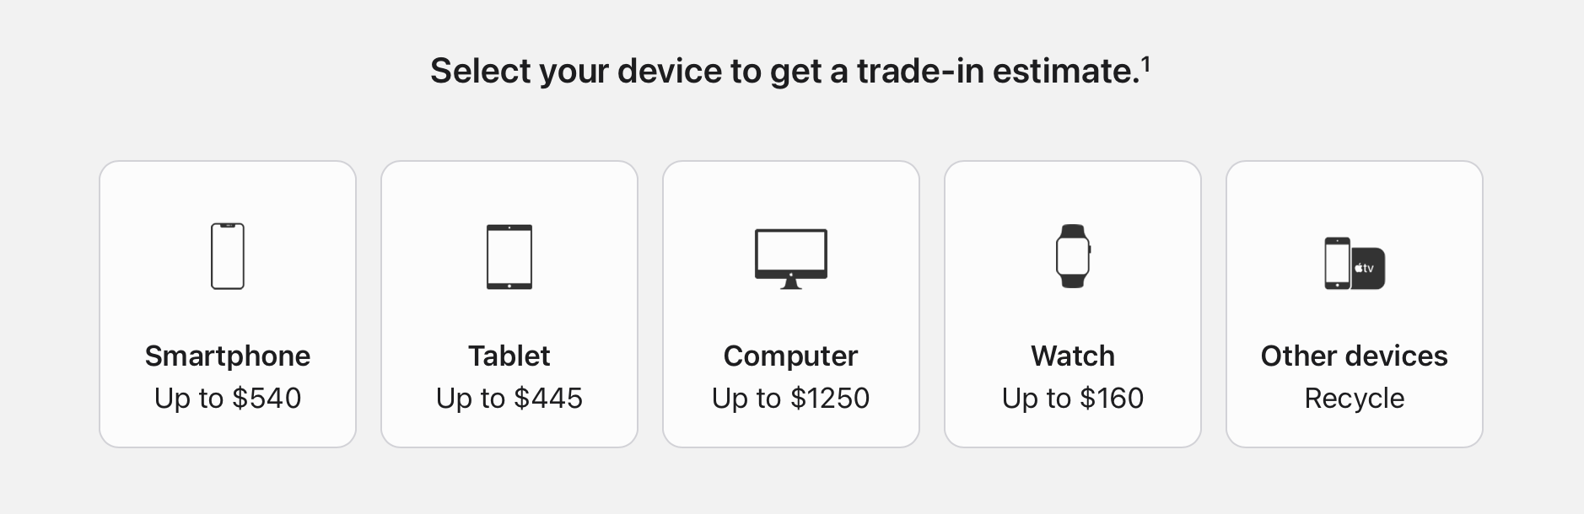Click the Recycle text under Other devices

(1355, 399)
